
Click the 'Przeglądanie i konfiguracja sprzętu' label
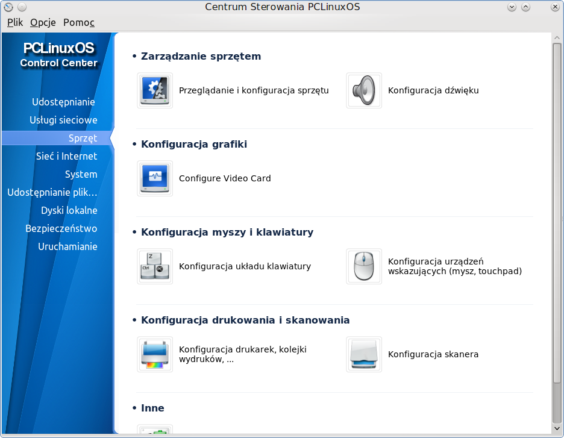(x=254, y=90)
